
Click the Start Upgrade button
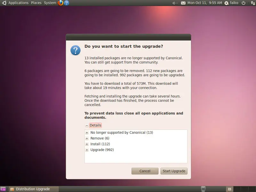174,171
